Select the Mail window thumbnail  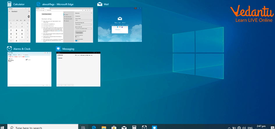point(120,25)
